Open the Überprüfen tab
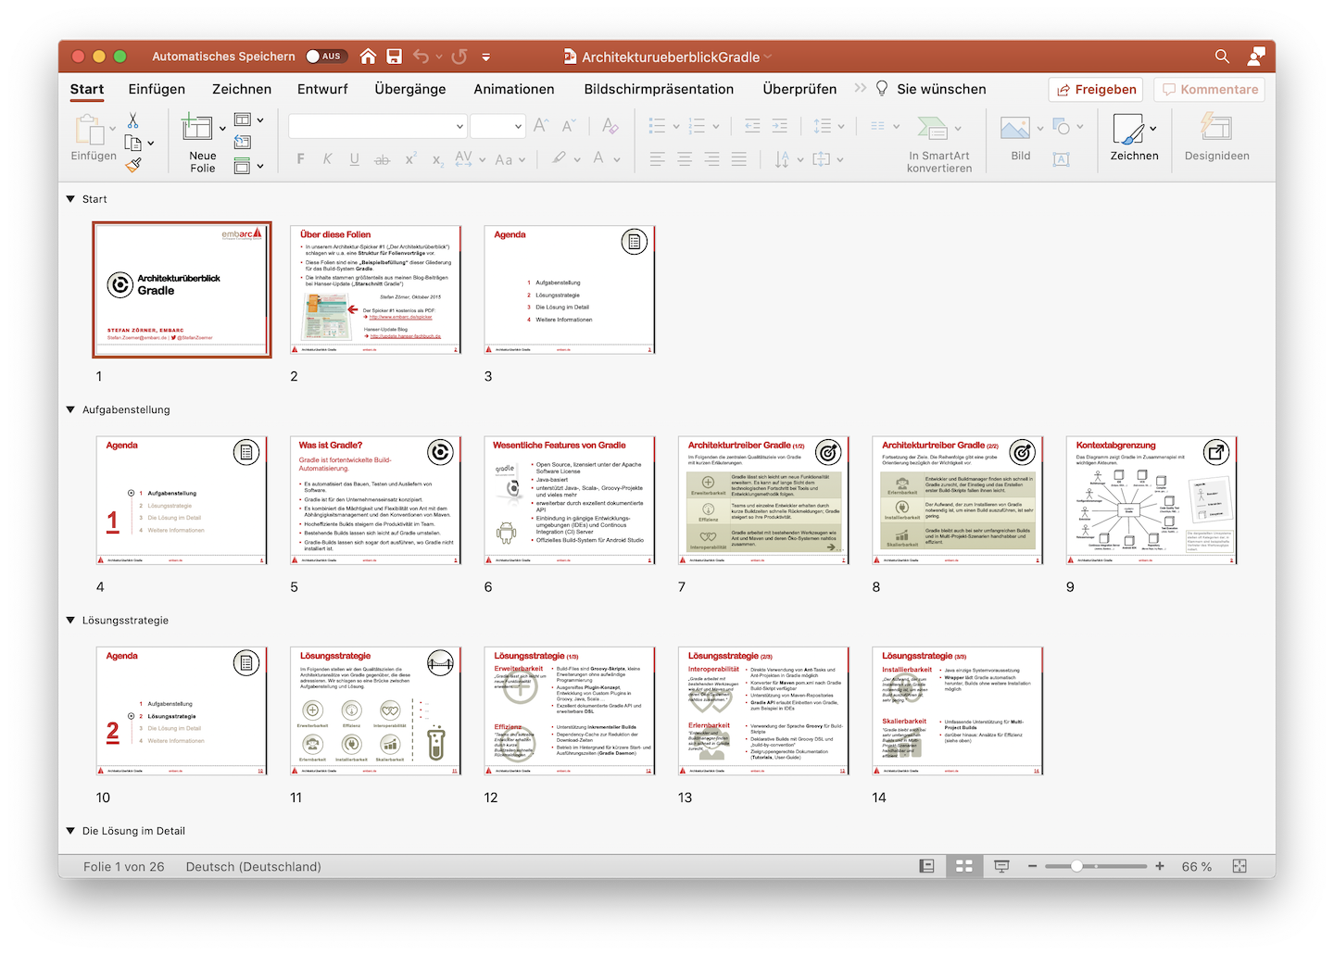Screen dimensions: 1334x955 click(799, 89)
